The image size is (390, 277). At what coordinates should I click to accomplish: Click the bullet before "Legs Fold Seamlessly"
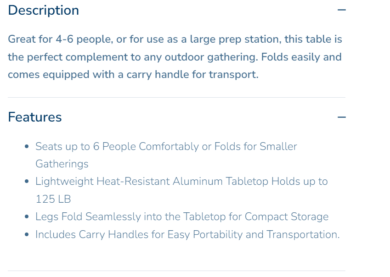coord(27,217)
